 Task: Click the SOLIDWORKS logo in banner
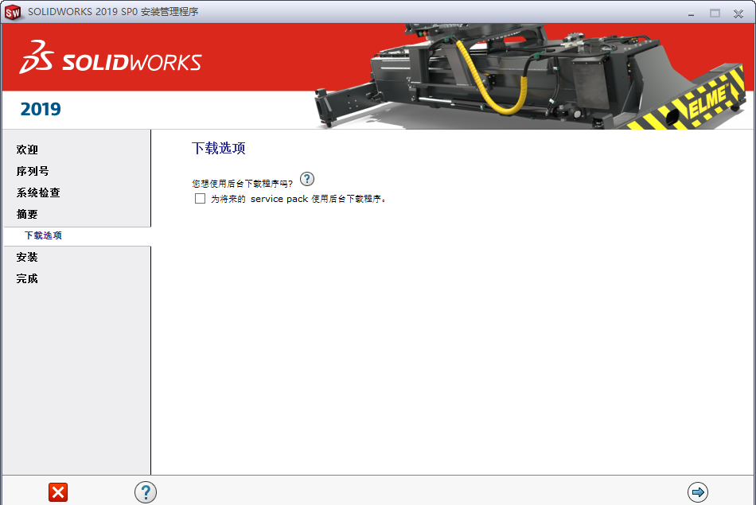pos(111,57)
